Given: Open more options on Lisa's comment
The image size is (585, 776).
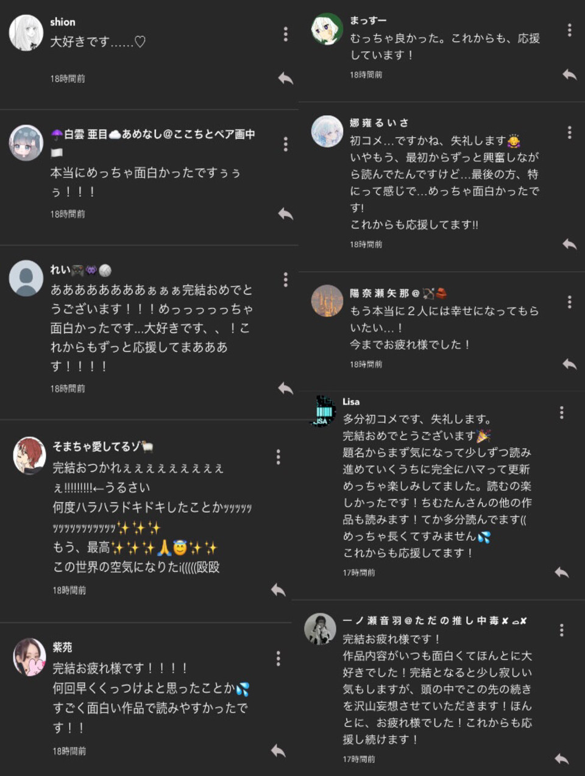Looking at the screenshot, I should pos(561,412).
